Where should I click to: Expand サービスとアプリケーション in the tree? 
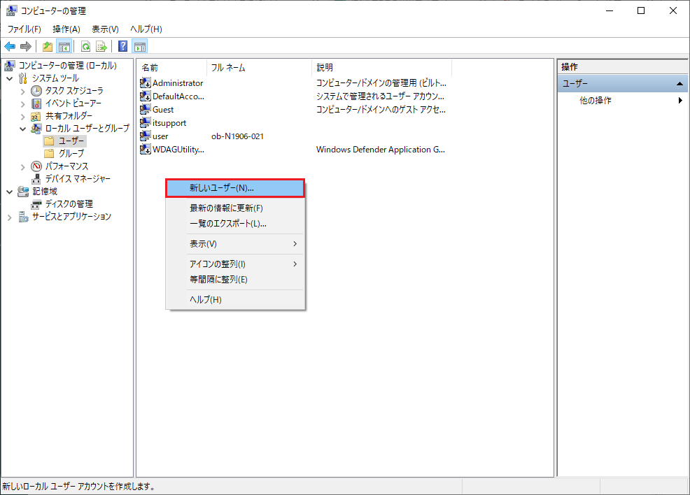click(10, 217)
